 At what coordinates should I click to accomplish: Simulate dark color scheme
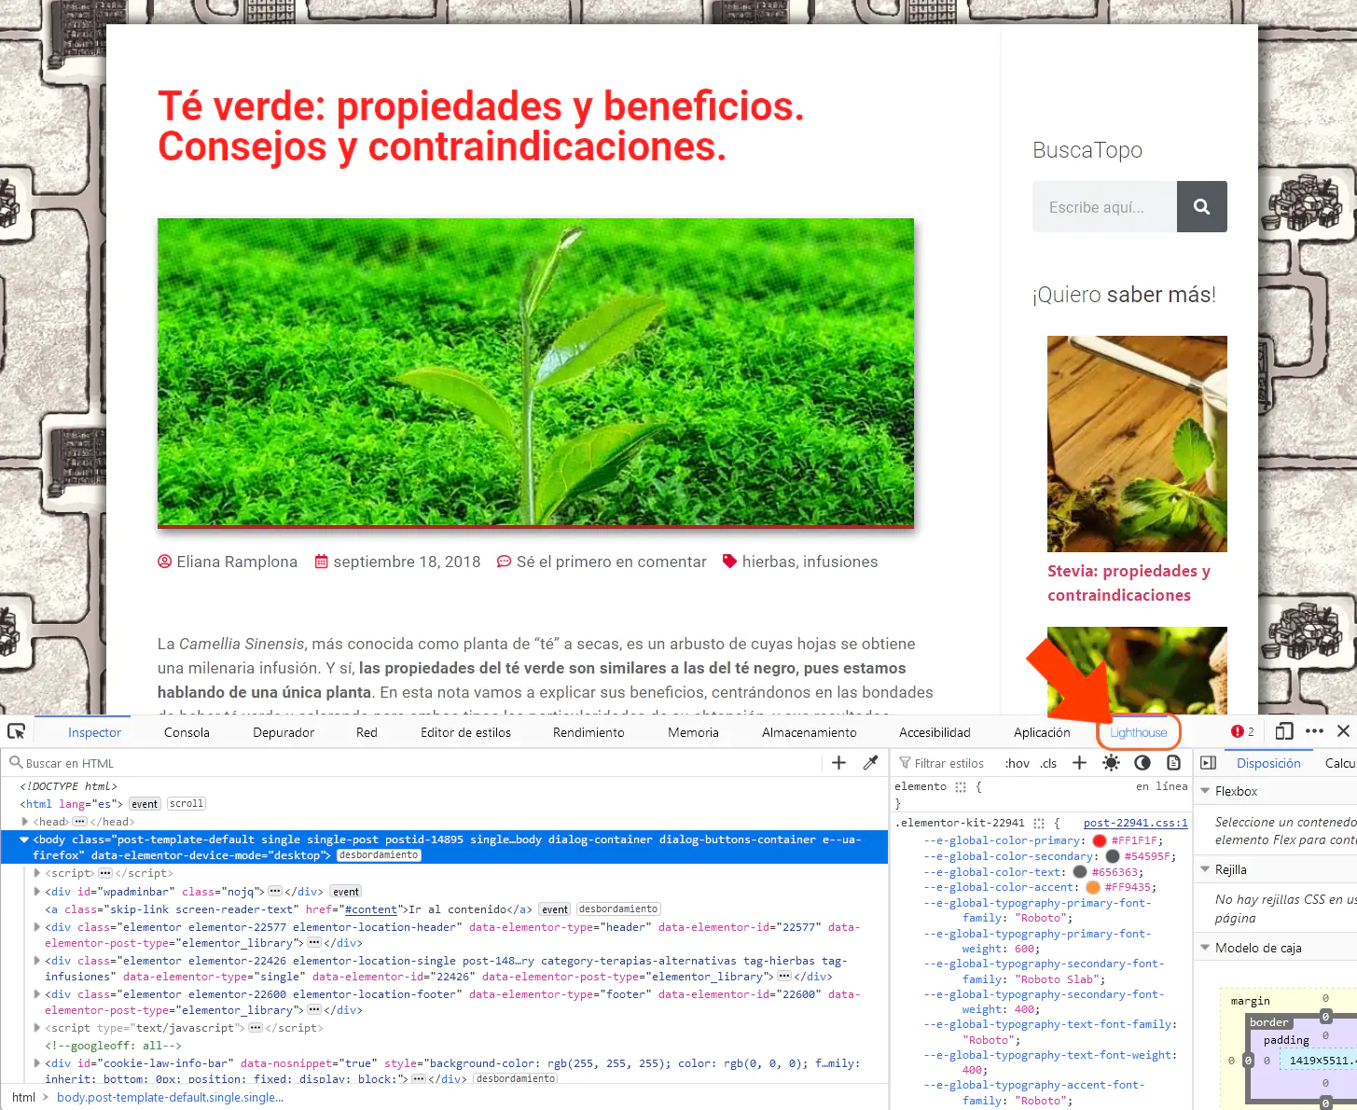point(1142,762)
